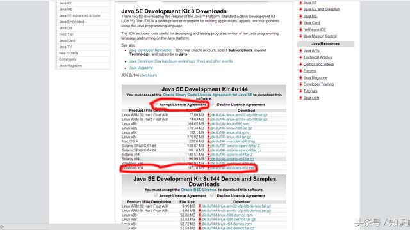
Task: Click red arrow icon beside Java.com
Action: coord(300,98)
